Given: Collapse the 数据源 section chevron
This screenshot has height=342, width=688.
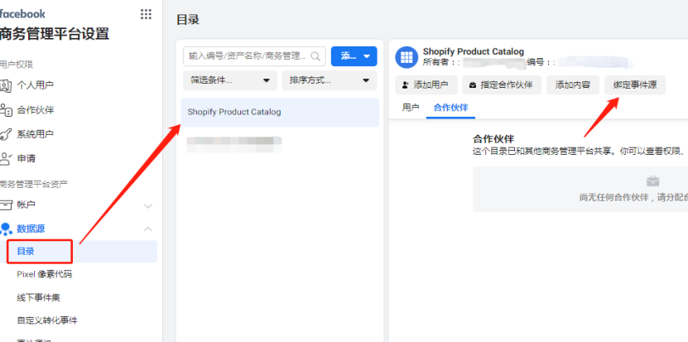Looking at the screenshot, I should click(148, 229).
